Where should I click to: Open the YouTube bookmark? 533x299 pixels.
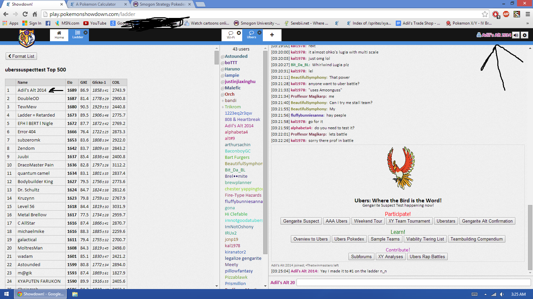click(x=95, y=23)
